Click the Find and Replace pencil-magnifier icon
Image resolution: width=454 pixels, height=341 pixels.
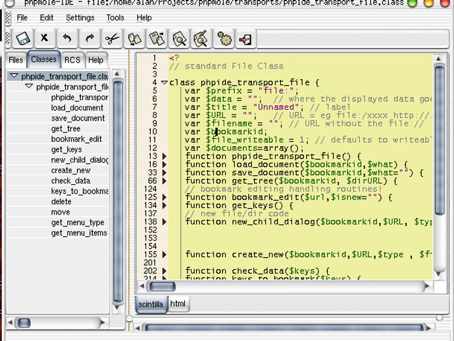pos(201,39)
